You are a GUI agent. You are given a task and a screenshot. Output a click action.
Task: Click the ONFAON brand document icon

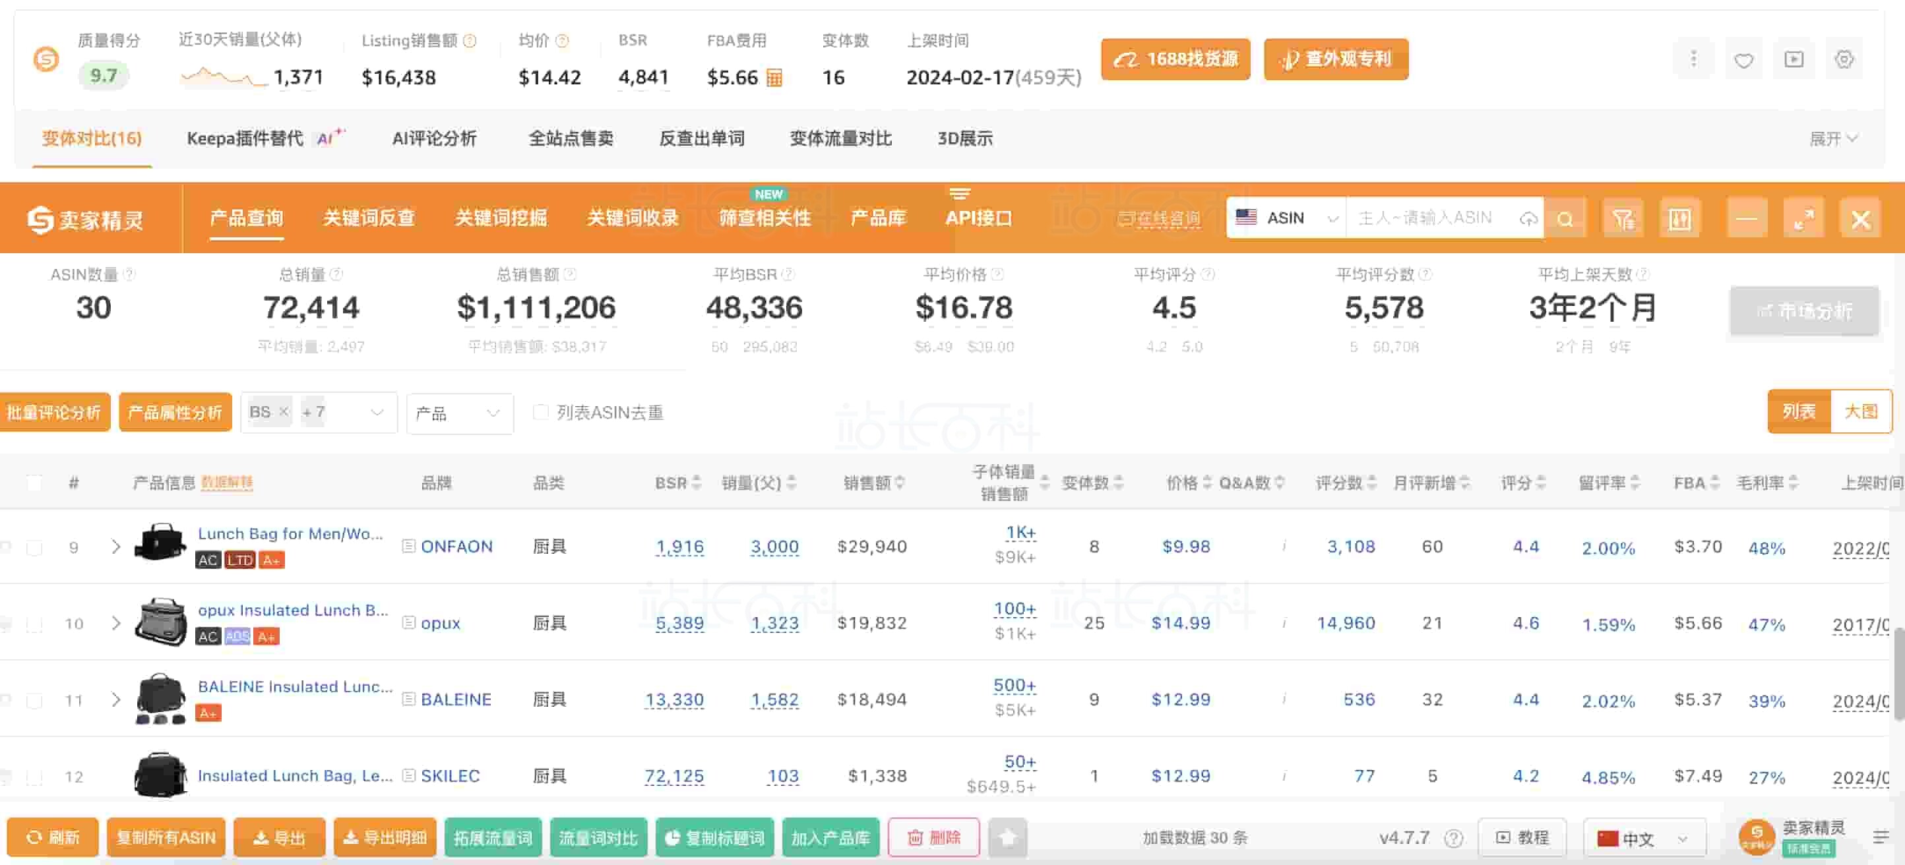(x=408, y=546)
